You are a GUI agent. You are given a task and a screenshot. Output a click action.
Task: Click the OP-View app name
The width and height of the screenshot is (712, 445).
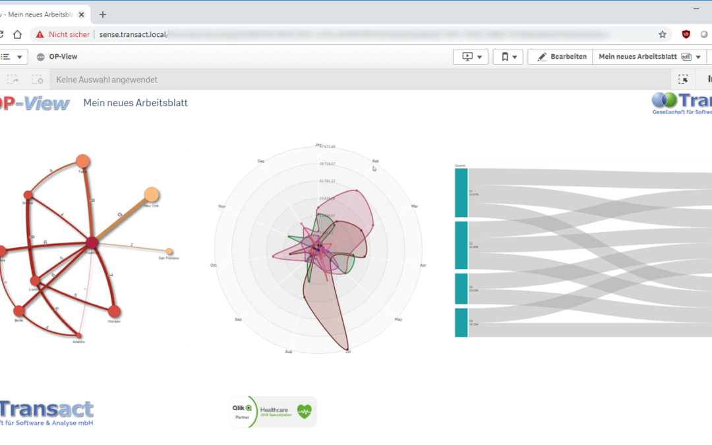coord(63,57)
